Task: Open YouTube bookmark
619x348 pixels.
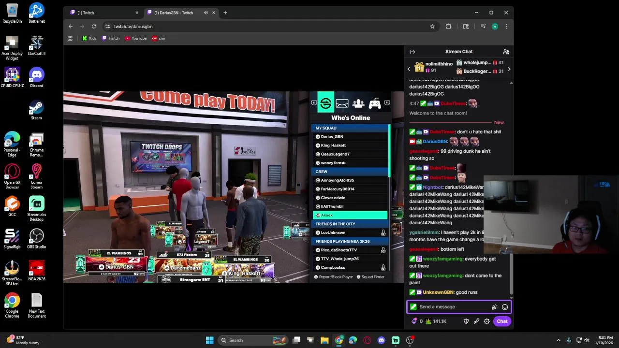Action: point(136,38)
